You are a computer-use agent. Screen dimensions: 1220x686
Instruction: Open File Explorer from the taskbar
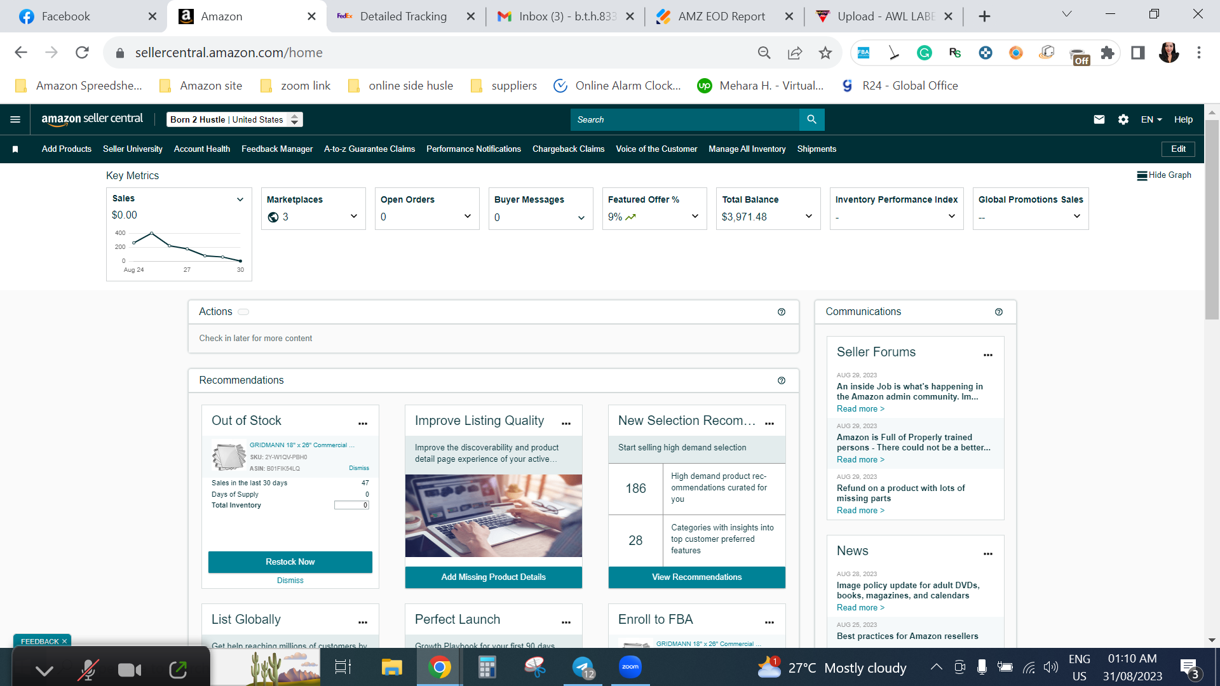pos(391,667)
